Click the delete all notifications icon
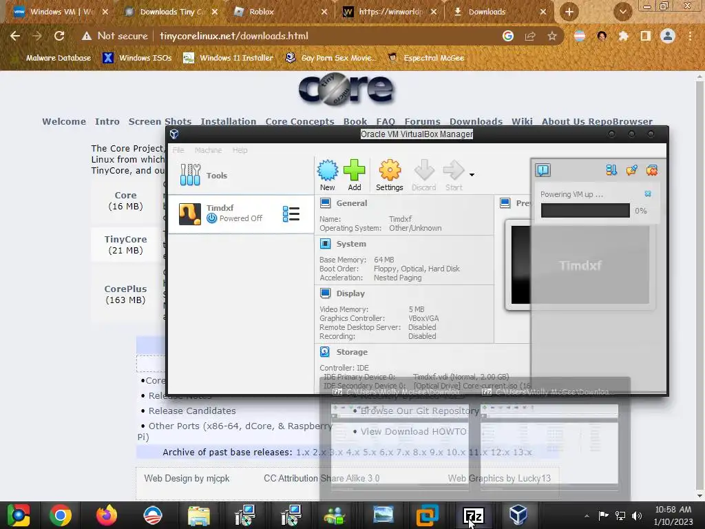Image resolution: width=705 pixels, height=529 pixels. pos(651,169)
